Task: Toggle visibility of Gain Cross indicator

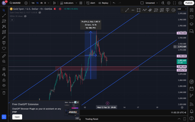Action: pyautogui.click(x=40, y=12)
